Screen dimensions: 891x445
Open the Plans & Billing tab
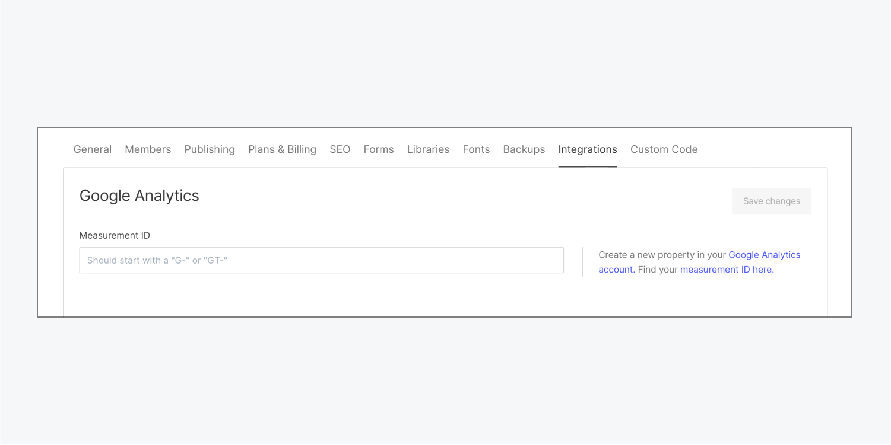pyautogui.click(x=282, y=149)
